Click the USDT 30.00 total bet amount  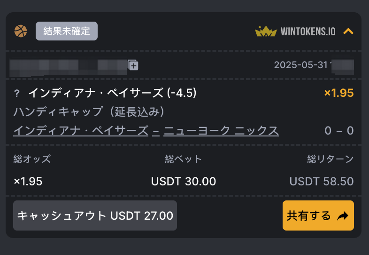[184, 182]
